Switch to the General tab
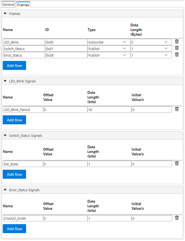This screenshot has width=185, height=241. pos(8,4)
